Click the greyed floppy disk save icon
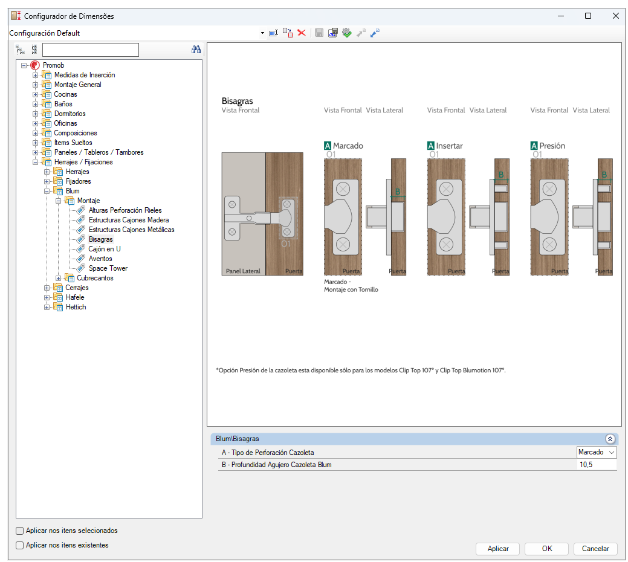Image resolution: width=628 pixels, height=562 pixels. [319, 33]
